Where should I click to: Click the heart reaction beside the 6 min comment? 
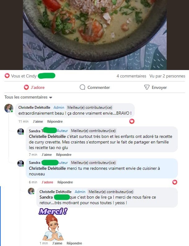175,182
